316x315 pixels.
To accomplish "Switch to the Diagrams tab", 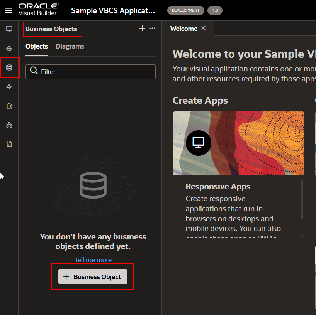I will point(70,47).
